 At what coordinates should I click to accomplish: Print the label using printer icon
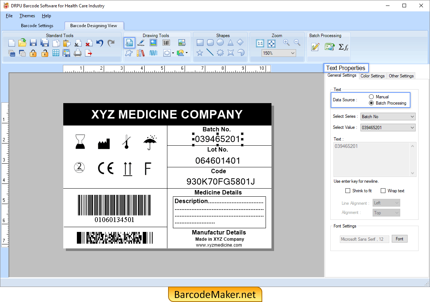[78, 53]
